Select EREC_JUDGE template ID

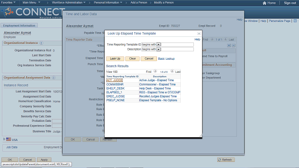tap(115, 97)
